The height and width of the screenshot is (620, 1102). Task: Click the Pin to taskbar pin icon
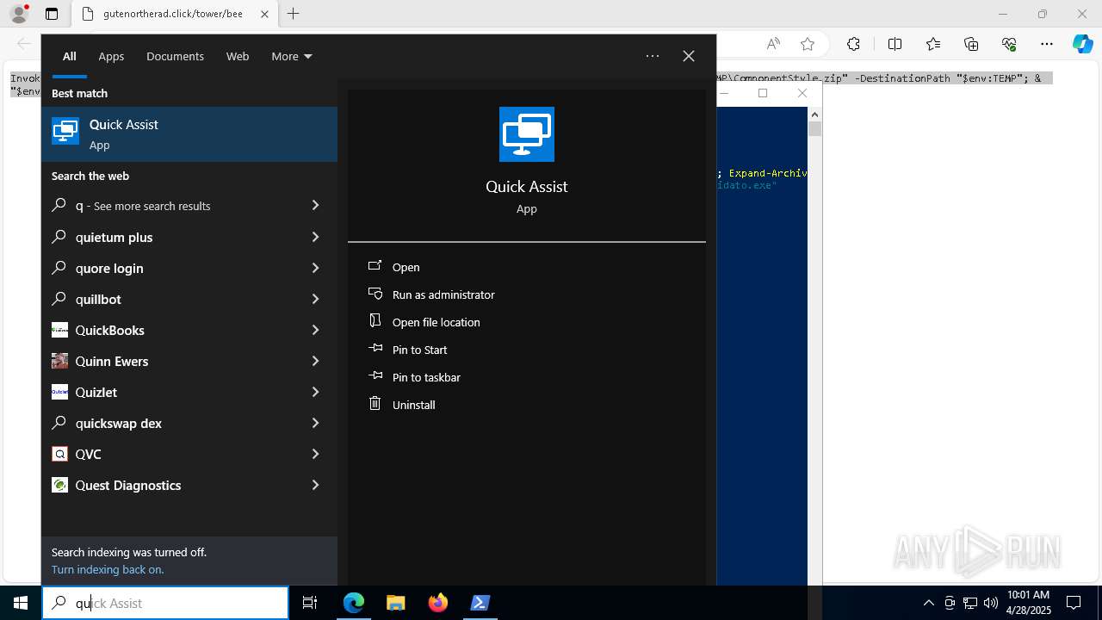coord(375,376)
